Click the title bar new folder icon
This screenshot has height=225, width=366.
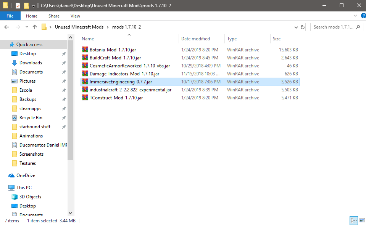(26, 6)
